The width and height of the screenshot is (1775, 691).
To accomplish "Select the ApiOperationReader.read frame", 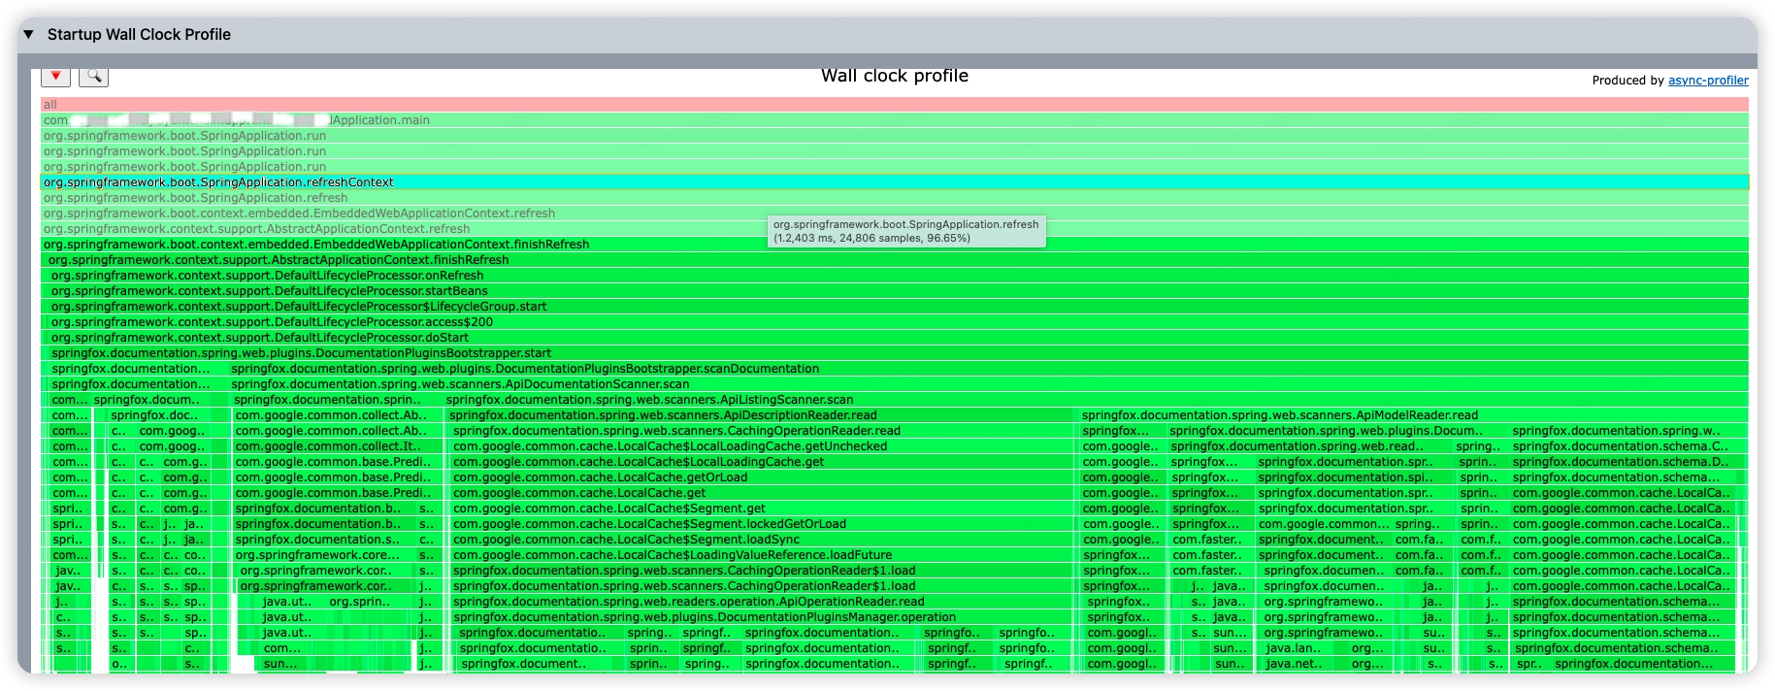I will pos(764,602).
